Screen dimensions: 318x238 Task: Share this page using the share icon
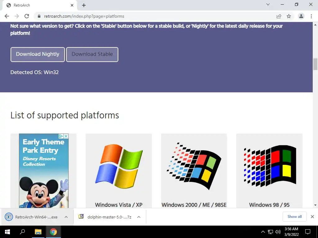coord(279,16)
